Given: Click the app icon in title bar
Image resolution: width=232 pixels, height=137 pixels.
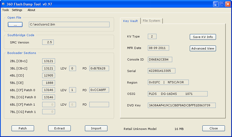Looking at the screenshot, I should (x=3, y=4).
